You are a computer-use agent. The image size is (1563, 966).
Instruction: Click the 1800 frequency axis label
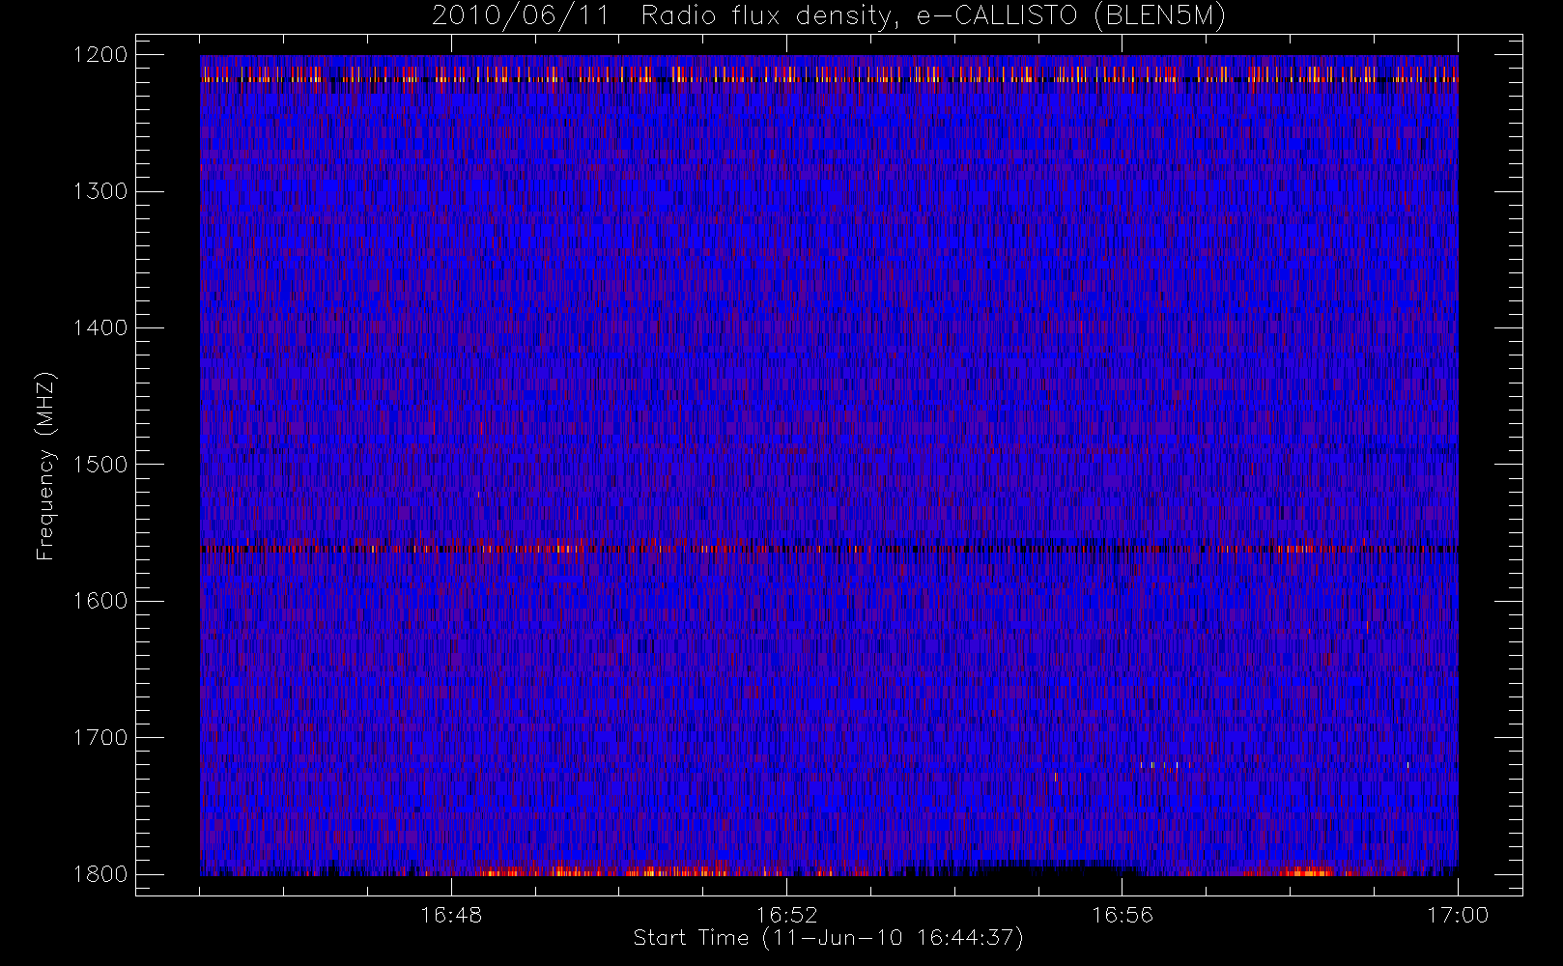tap(100, 874)
